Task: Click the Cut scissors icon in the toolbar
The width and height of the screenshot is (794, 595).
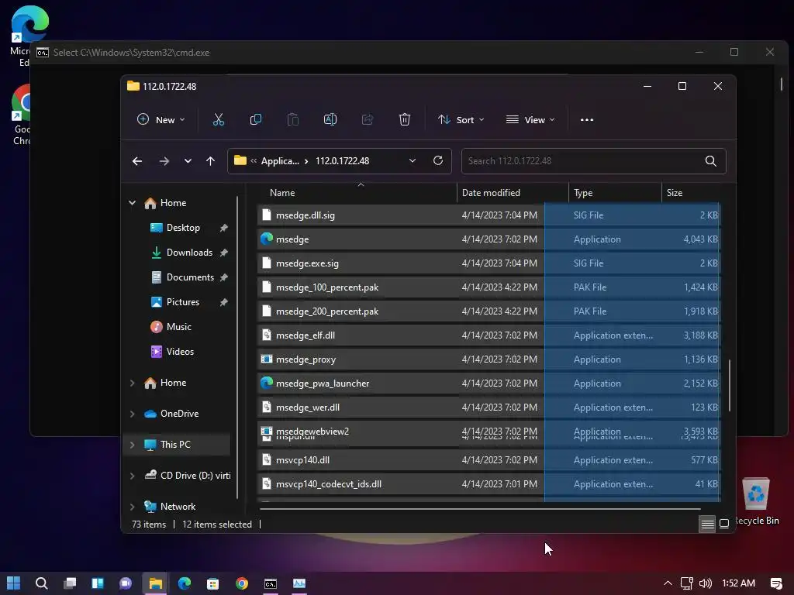Action: 218,120
